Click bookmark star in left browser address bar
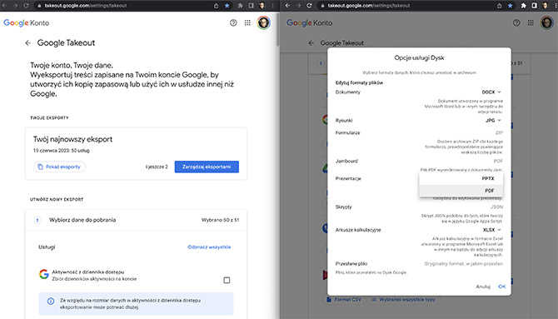 227,6
